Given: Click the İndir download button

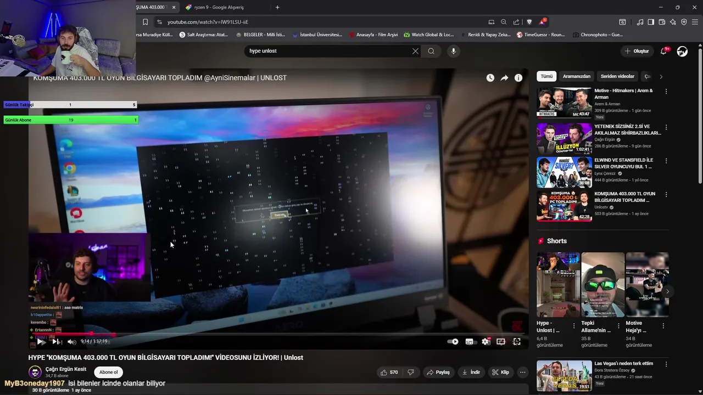Looking at the screenshot, I should (x=471, y=372).
